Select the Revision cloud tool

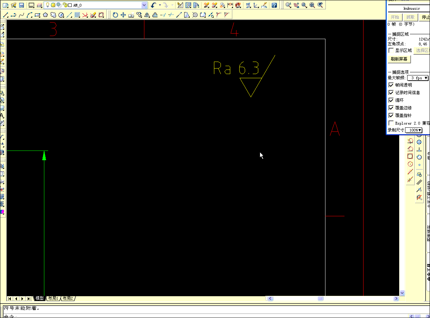tap(53, 15)
